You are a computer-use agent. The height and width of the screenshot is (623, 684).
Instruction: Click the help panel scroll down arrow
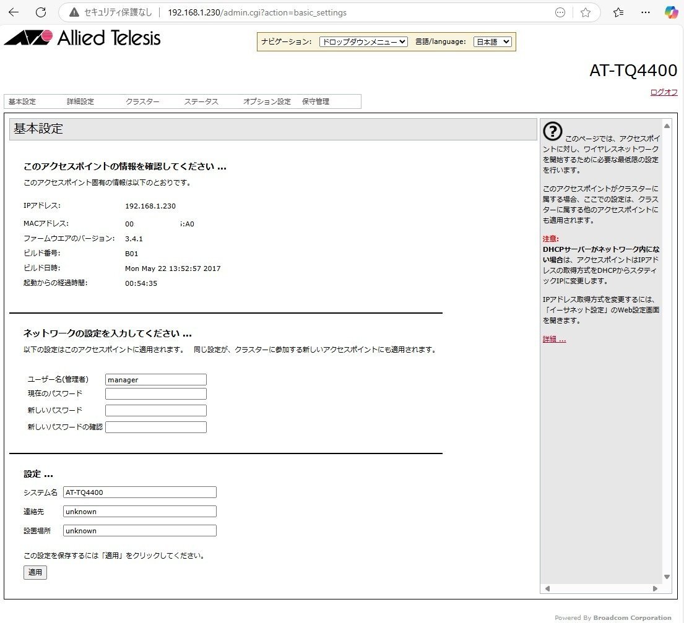[667, 577]
